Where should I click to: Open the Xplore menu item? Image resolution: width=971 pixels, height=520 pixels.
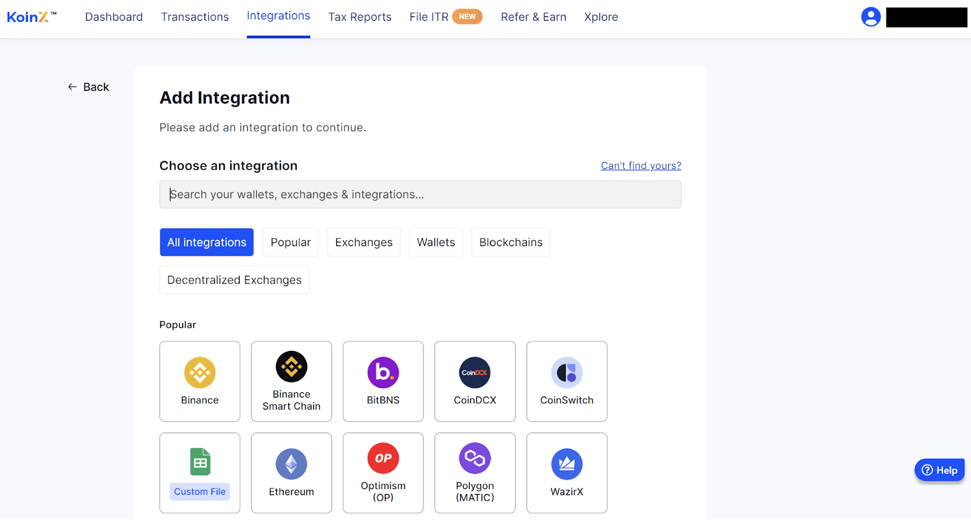pyautogui.click(x=601, y=17)
